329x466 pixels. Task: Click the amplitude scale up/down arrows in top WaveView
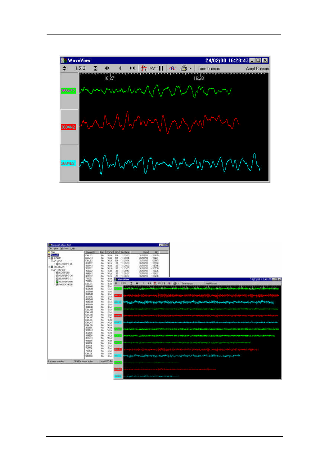64,68
